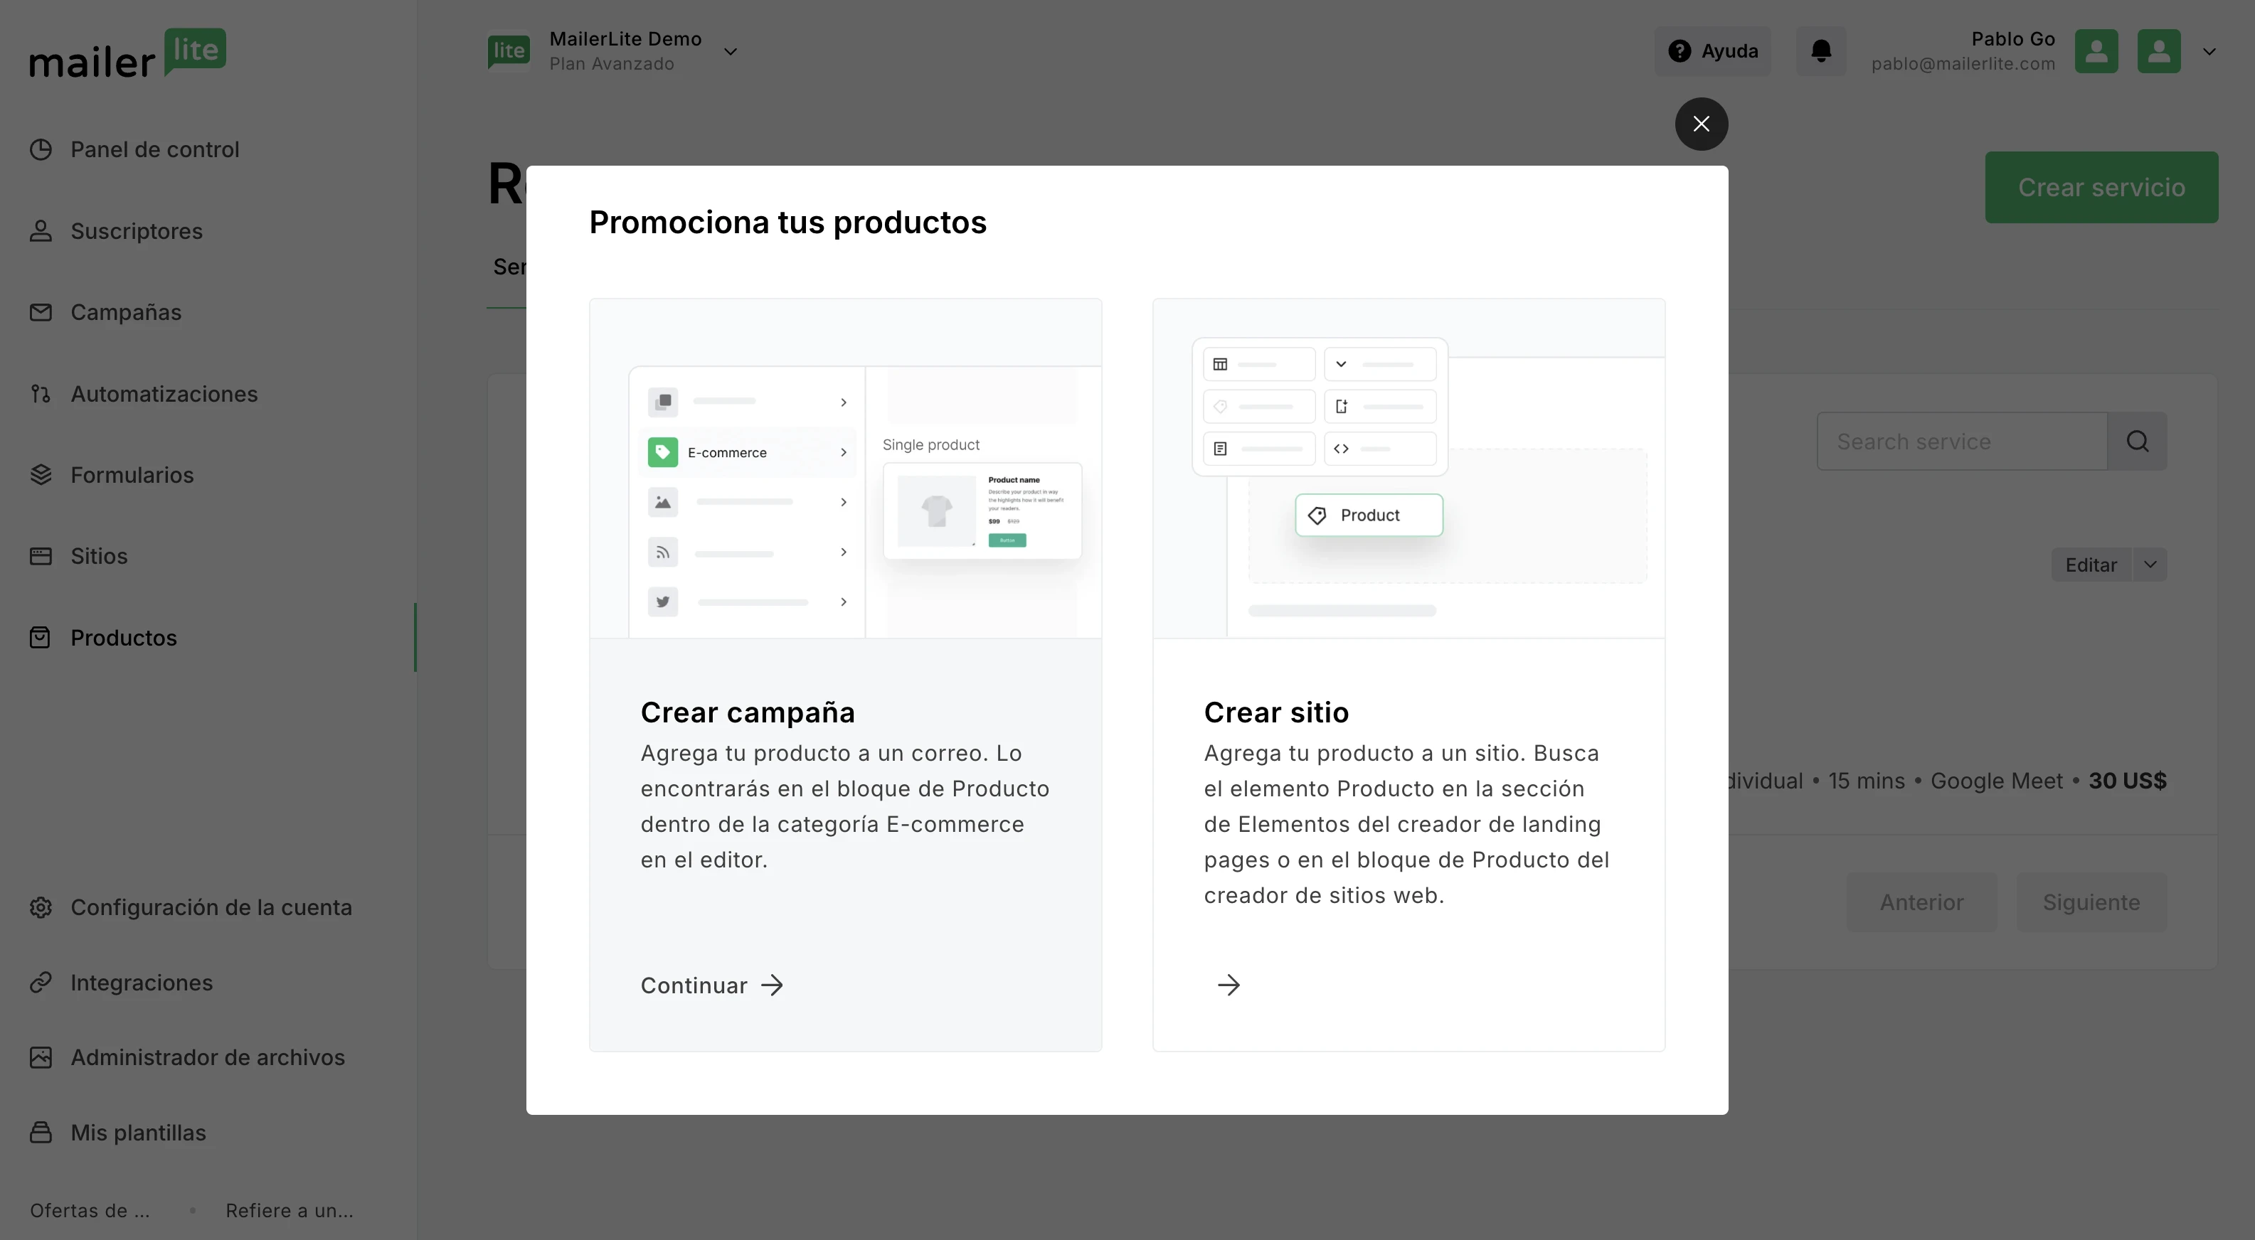Click Continuar on Crear campaña card
Image resolution: width=2255 pixels, height=1240 pixels.
pos(711,985)
